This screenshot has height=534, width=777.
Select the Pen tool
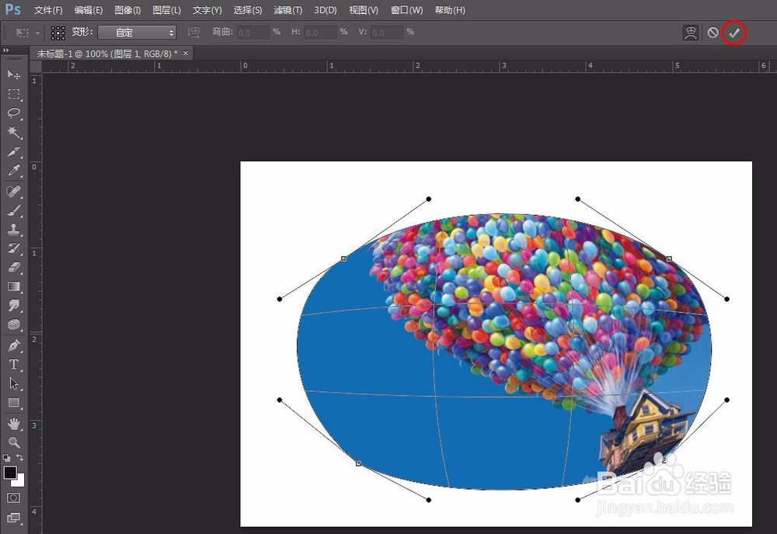(13, 345)
